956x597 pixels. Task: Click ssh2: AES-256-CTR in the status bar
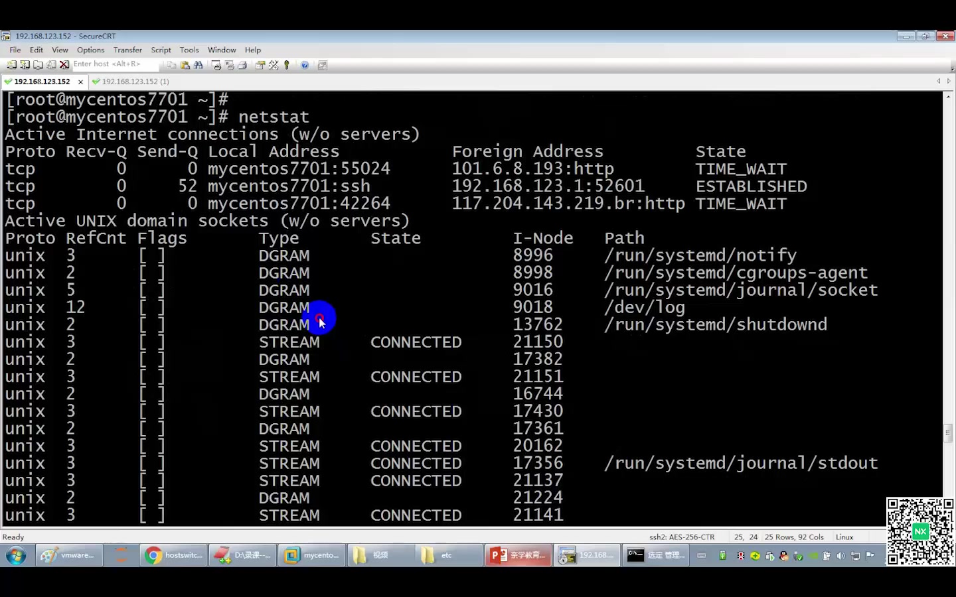pyautogui.click(x=682, y=537)
